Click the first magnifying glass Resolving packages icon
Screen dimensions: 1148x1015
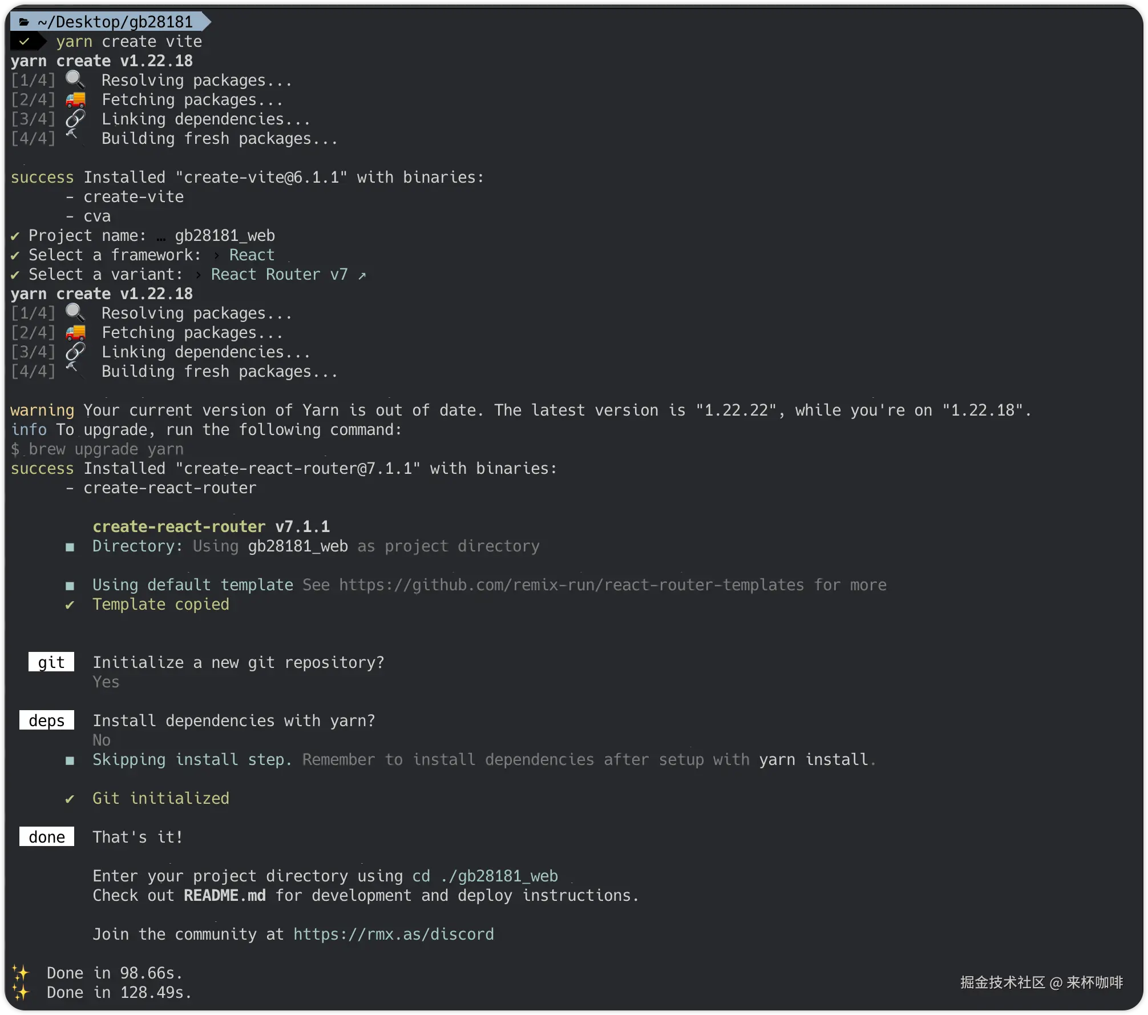pyautogui.click(x=75, y=80)
